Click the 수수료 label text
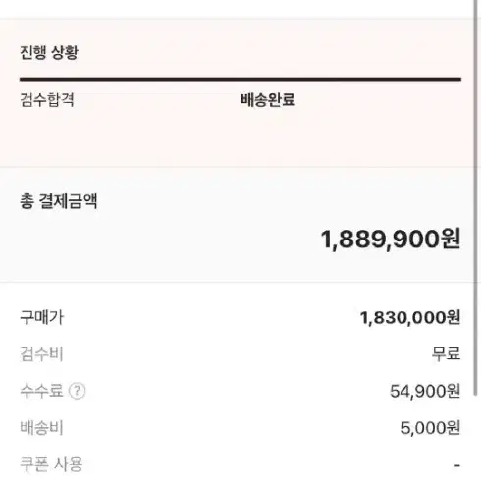481x481 pixels. click(x=41, y=391)
